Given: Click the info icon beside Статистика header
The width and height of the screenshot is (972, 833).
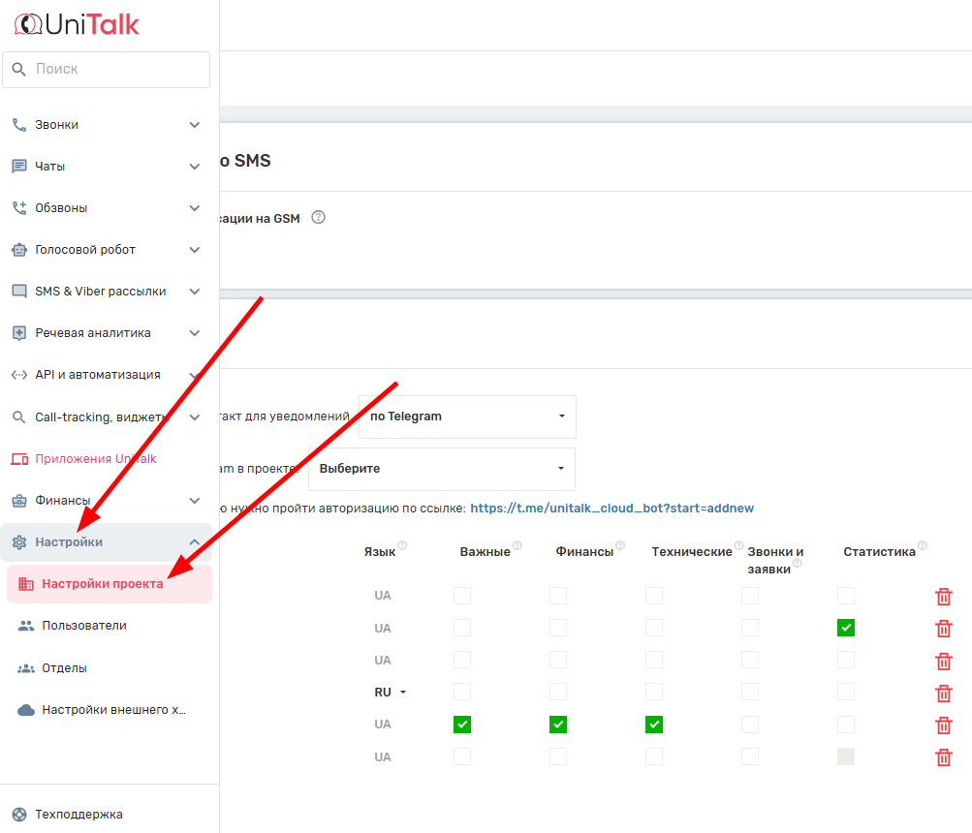Looking at the screenshot, I should 923,545.
